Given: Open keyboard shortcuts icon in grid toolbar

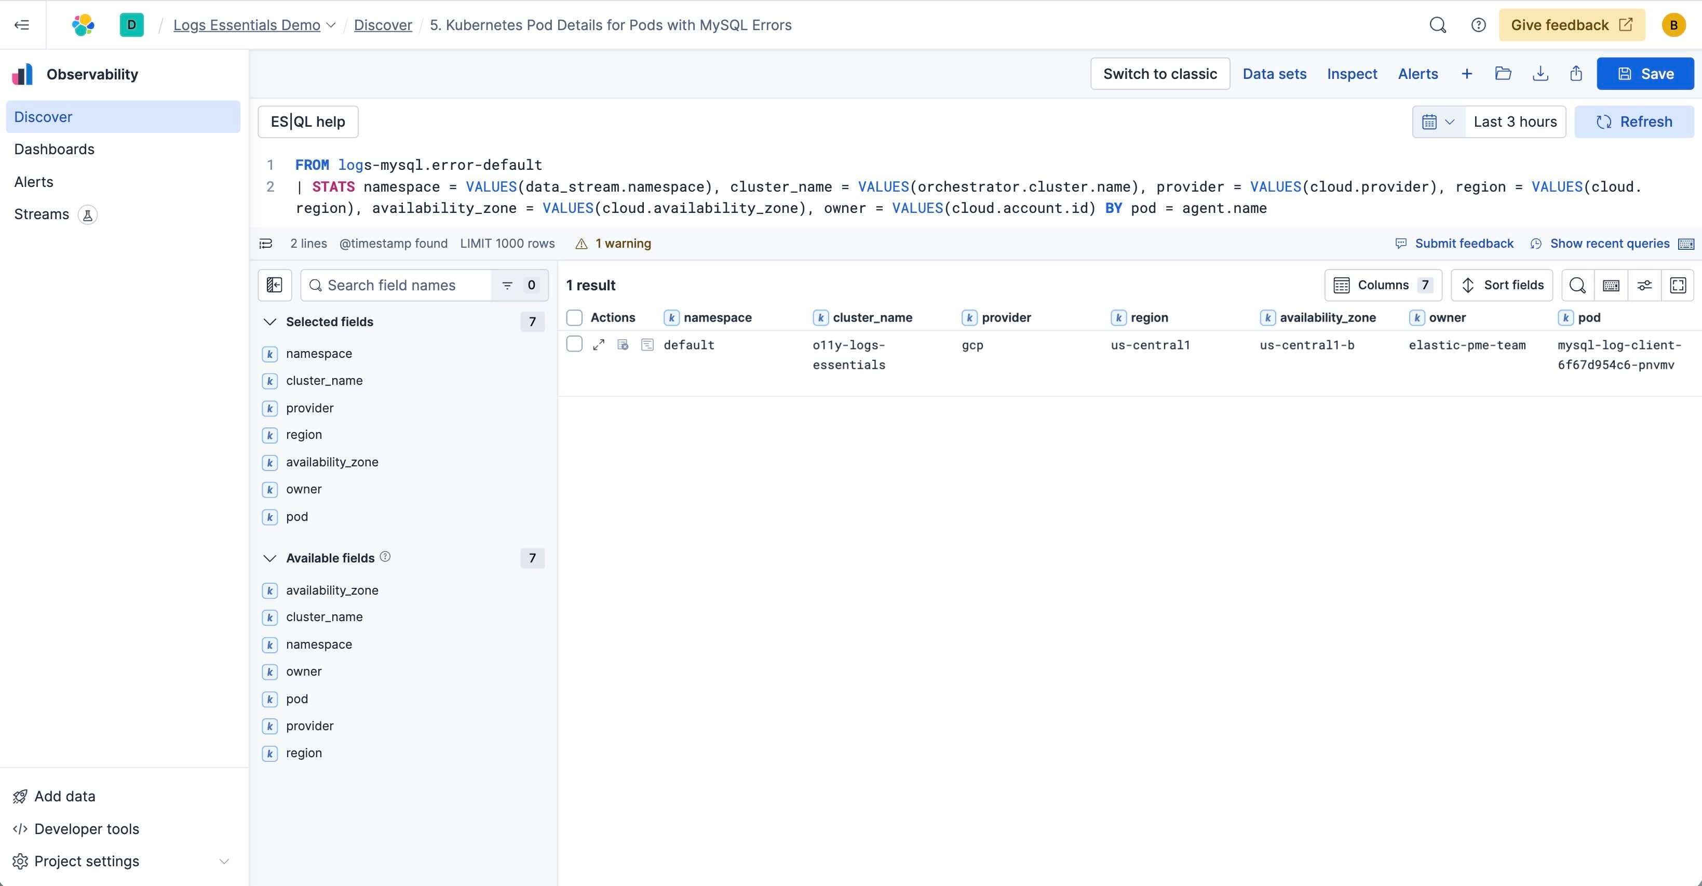Looking at the screenshot, I should [1611, 285].
